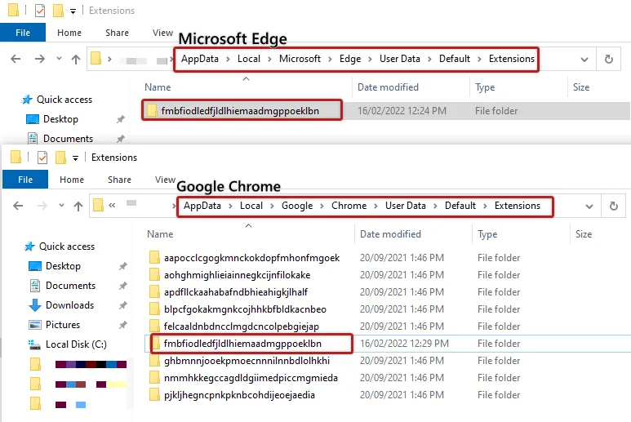Click Name column header in Edge window
The image size is (631, 422).
click(x=158, y=87)
